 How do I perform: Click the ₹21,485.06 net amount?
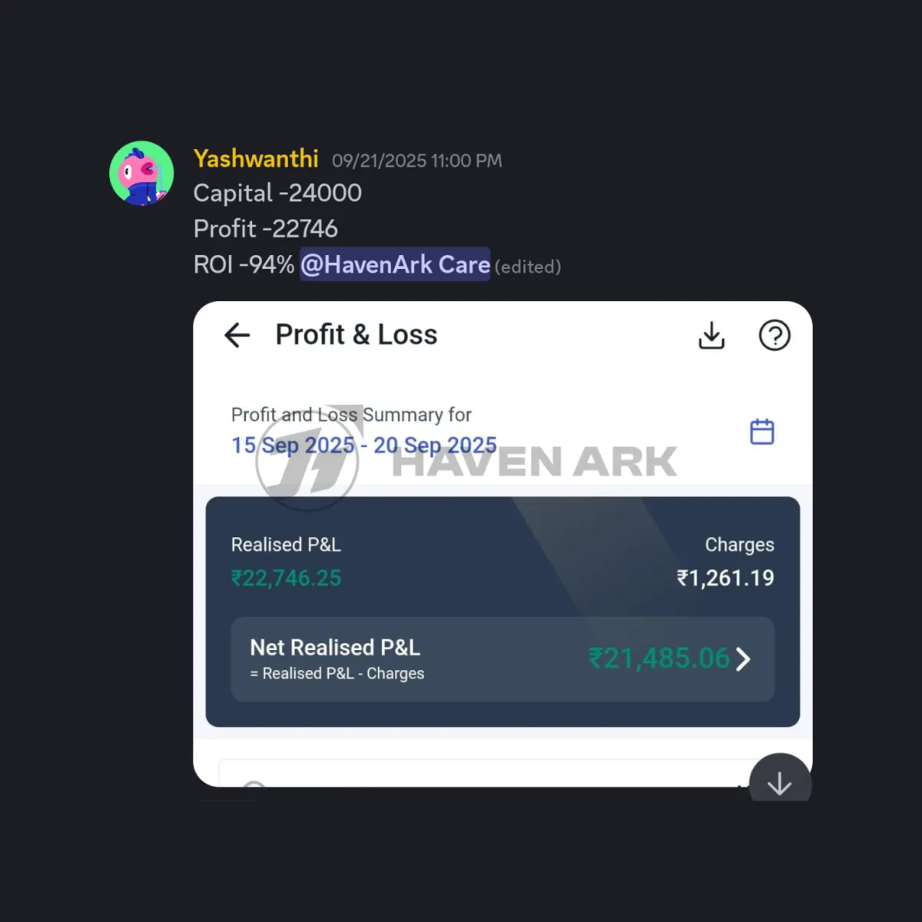pos(659,658)
